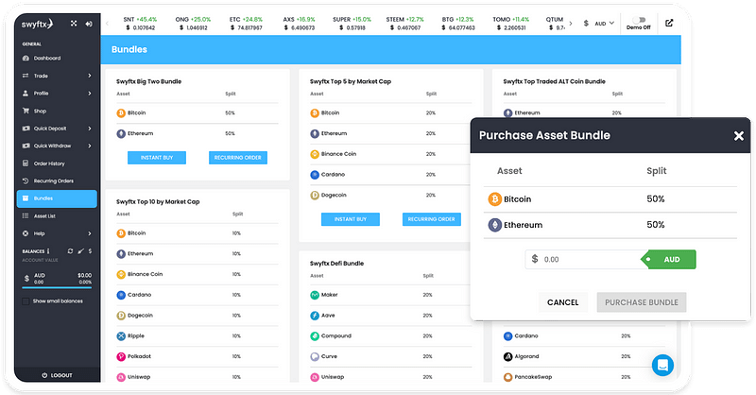
Task: Click Swyftx Top 10 by Market Cap title
Action: (158, 201)
